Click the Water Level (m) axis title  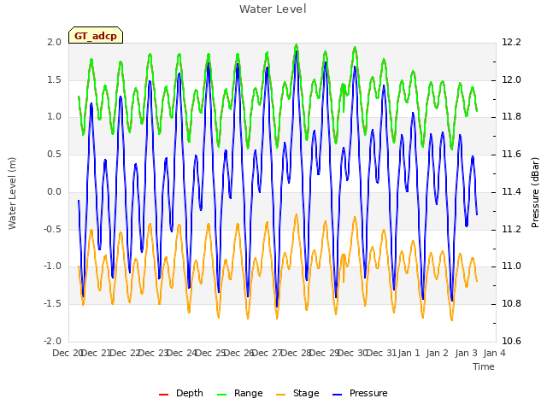12,193
